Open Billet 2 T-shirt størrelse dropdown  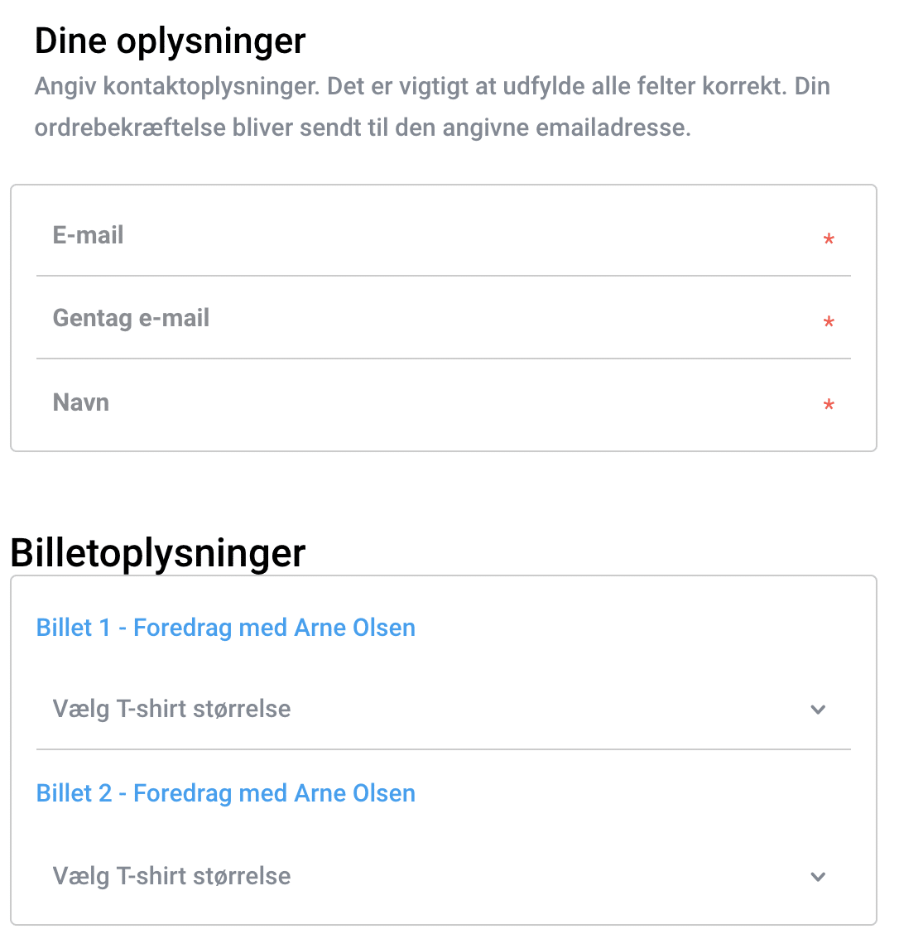444,877
